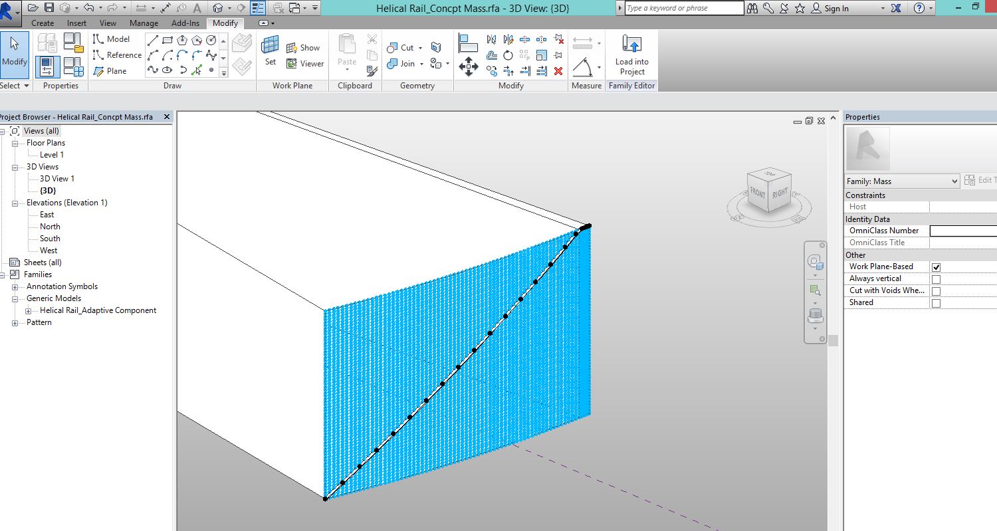Enable the Always vertical checkbox
997x531 pixels.
tap(936, 279)
